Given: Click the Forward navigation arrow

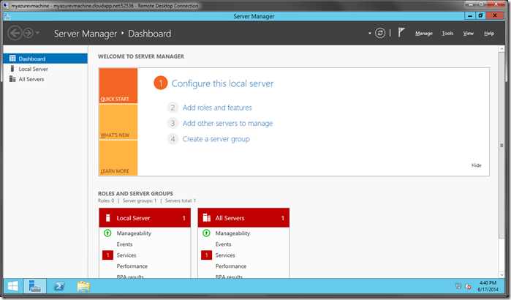Looking at the screenshot, I should point(28,33).
